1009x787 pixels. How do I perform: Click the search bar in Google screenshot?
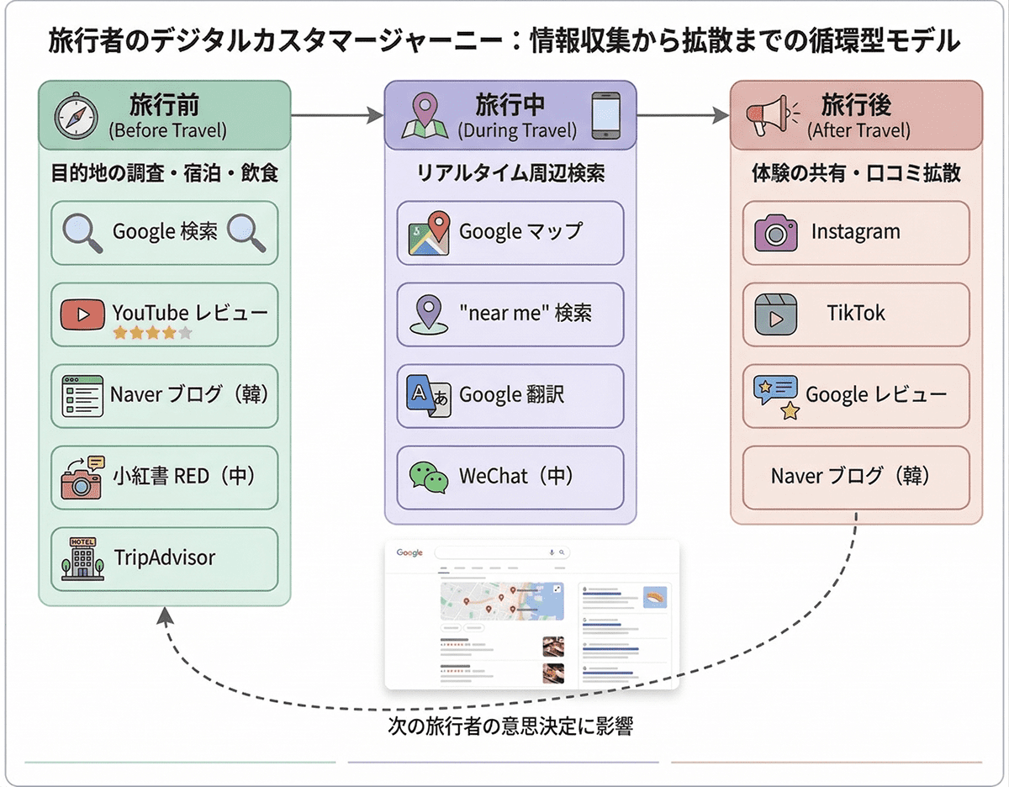(x=502, y=552)
